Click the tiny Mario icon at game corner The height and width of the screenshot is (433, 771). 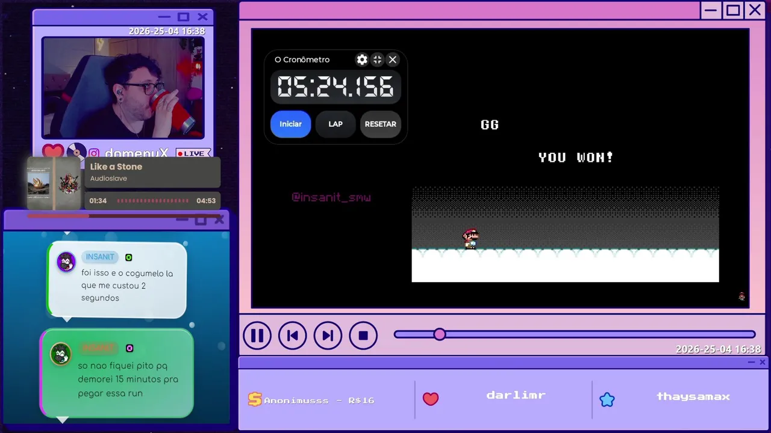742,296
